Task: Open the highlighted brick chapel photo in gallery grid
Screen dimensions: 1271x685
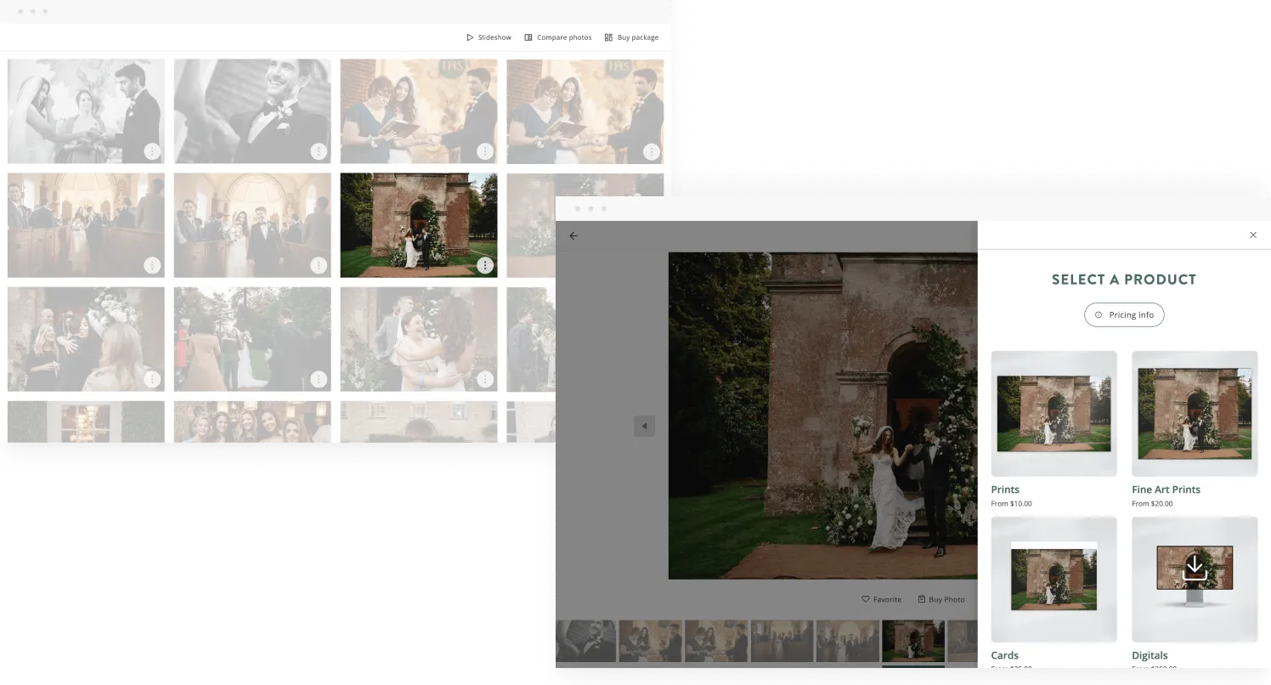Action: pos(419,225)
